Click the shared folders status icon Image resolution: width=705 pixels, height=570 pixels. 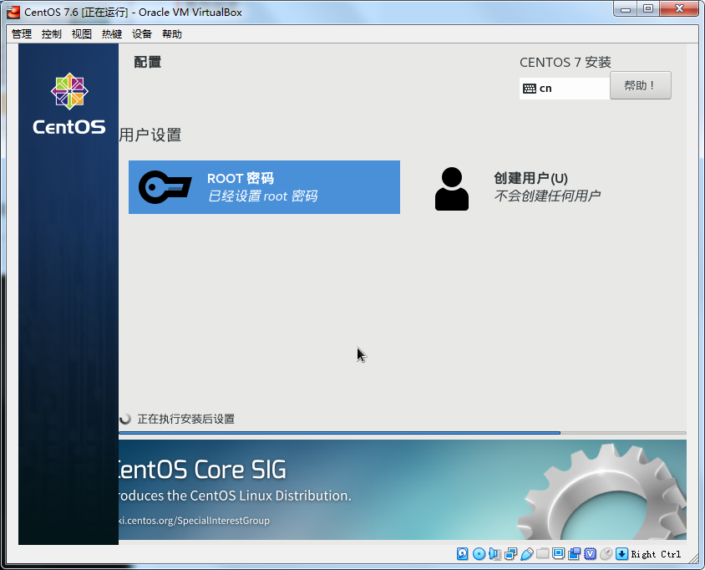click(543, 553)
